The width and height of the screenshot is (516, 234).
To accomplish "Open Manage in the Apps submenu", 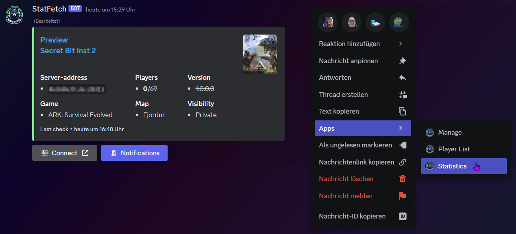I will (450, 132).
